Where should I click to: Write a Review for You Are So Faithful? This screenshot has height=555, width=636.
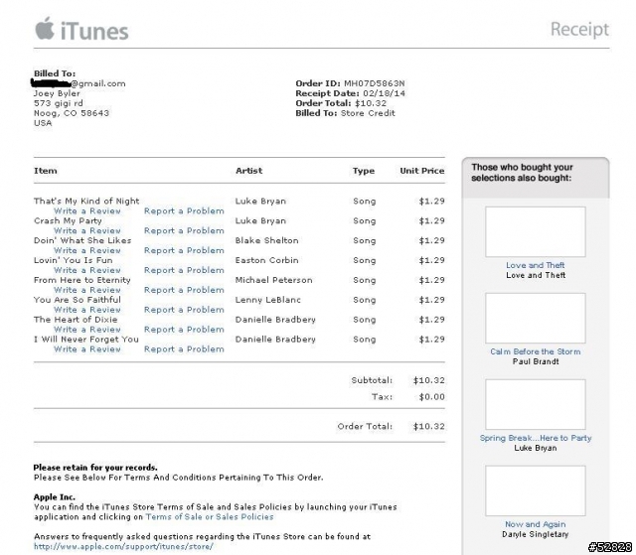pyautogui.click(x=87, y=310)
